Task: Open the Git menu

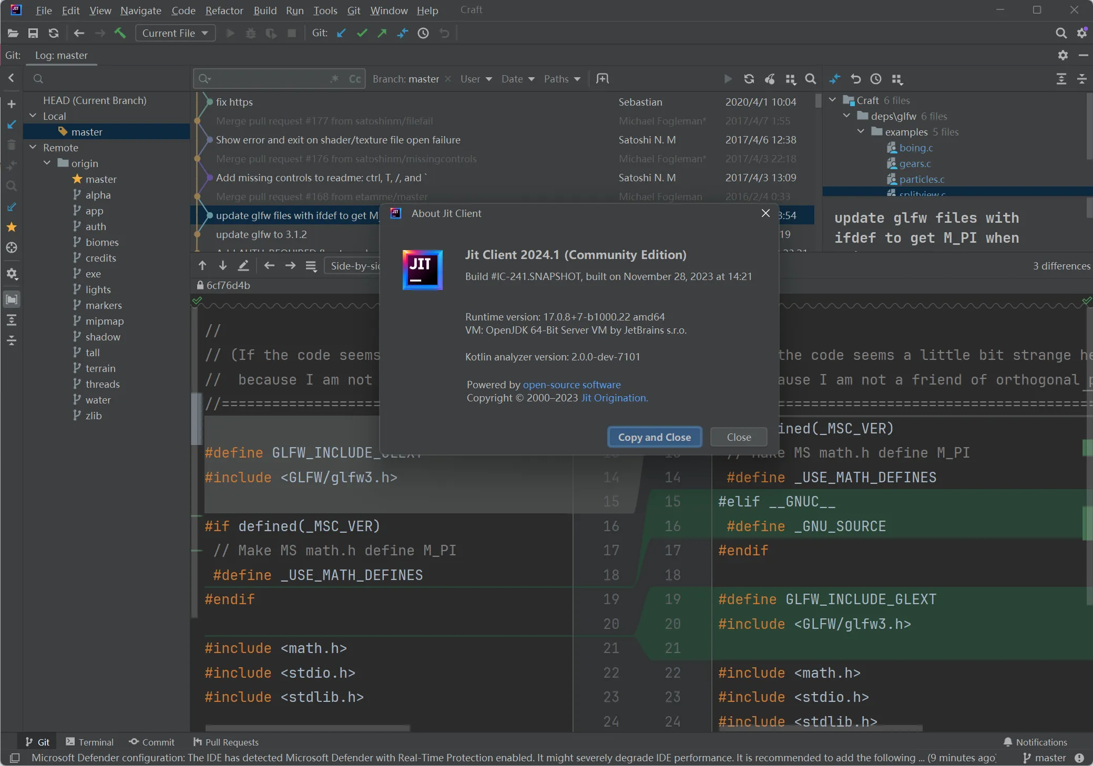Action: pos(353,11)
